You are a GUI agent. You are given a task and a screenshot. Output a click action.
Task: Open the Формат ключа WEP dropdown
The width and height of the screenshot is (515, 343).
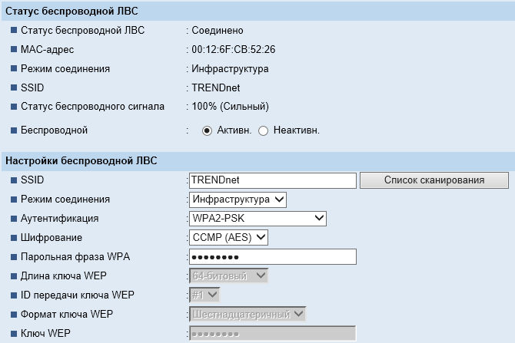pyautogui.click(x=248, y=314)
